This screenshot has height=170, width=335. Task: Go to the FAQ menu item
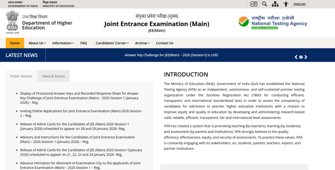(83, 43)
